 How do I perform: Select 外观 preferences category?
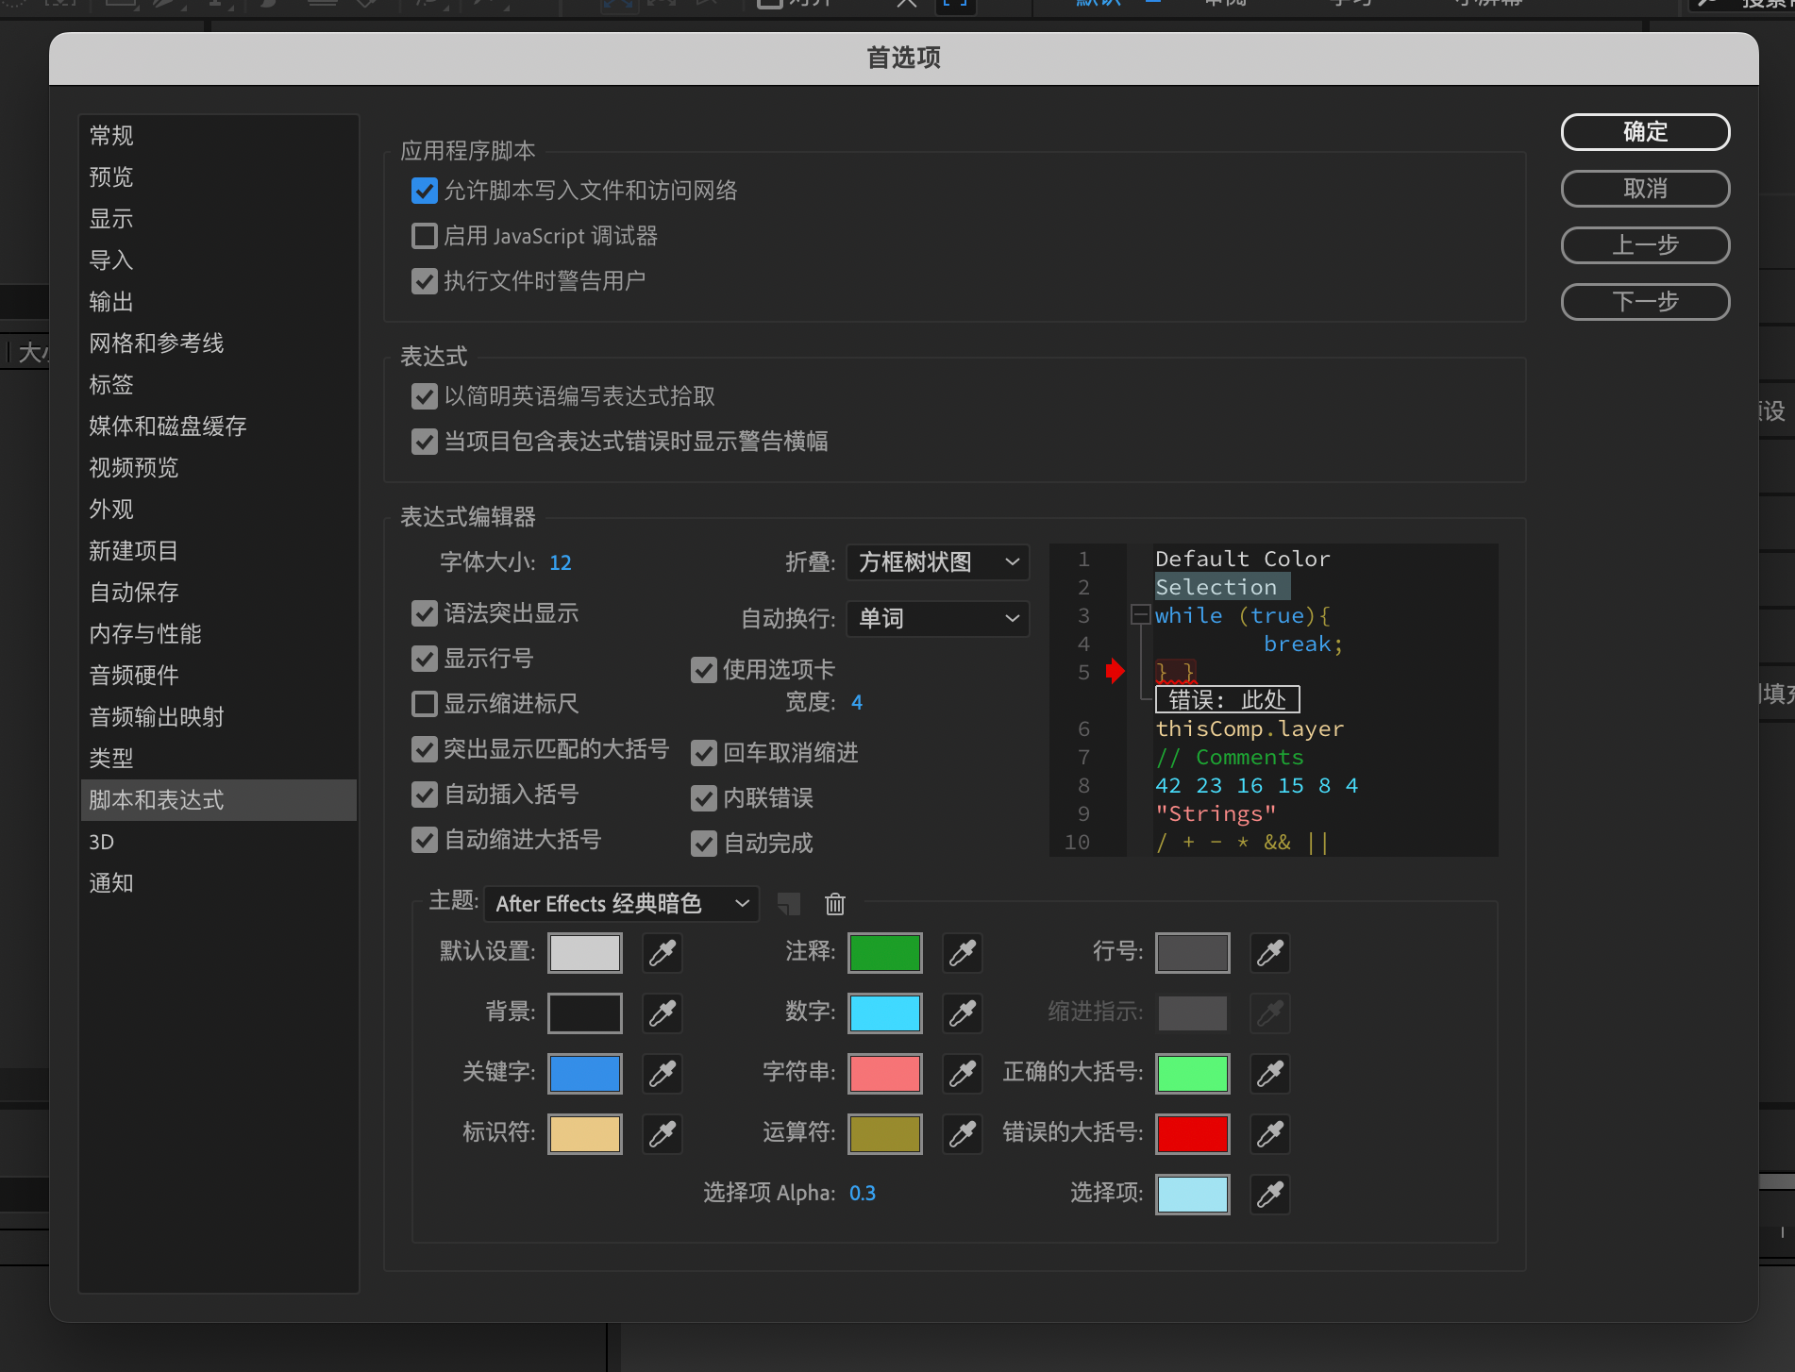218,510
